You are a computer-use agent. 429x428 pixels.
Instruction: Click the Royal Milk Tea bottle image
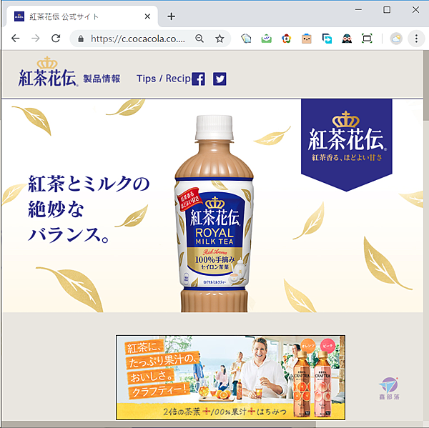214,214
